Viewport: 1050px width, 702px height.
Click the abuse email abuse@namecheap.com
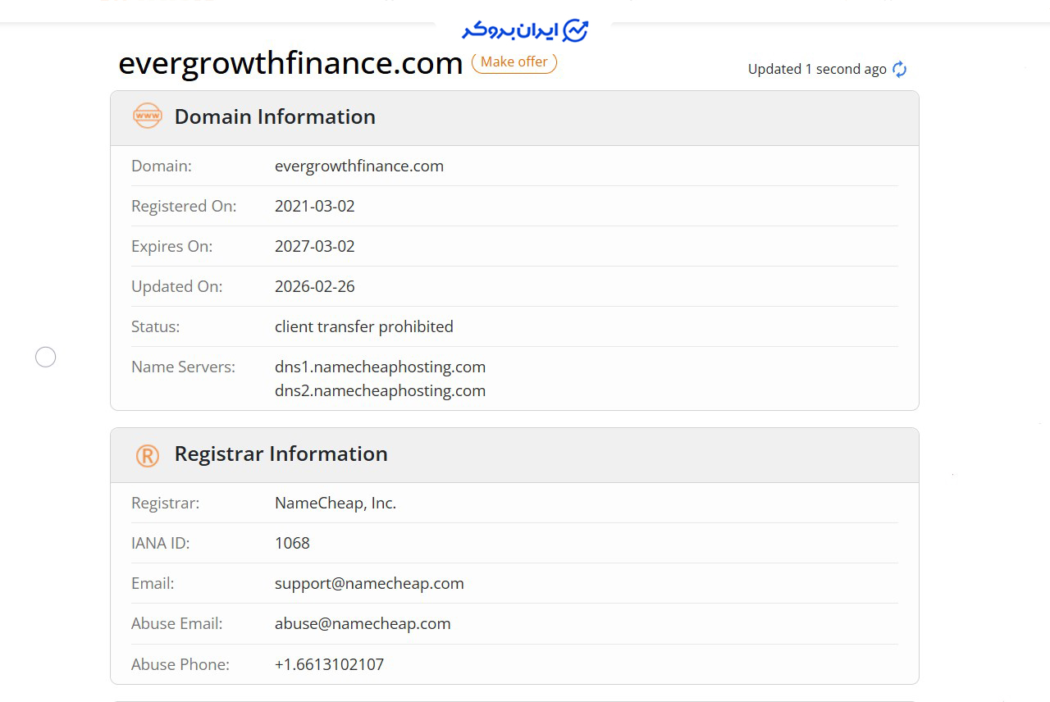click(363, 623)
